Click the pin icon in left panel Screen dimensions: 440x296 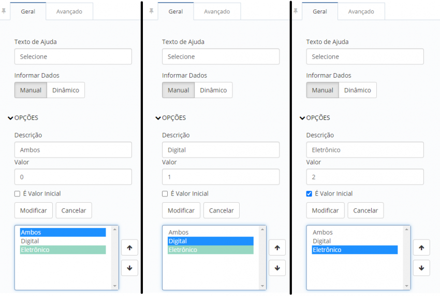click(4, 11)
